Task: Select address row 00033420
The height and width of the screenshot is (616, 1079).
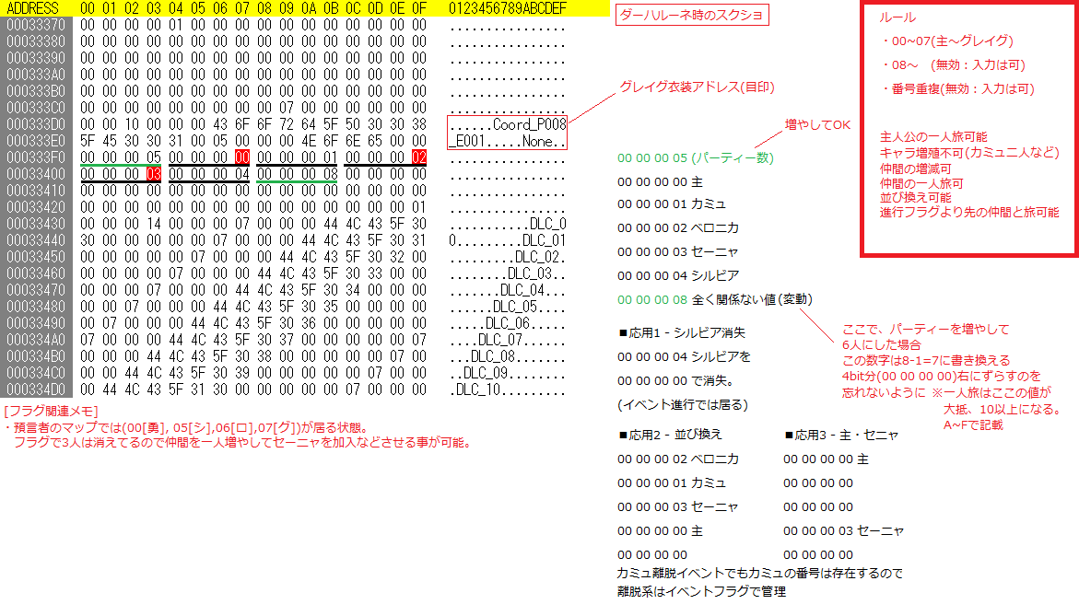Action: (x=36, y=207)
